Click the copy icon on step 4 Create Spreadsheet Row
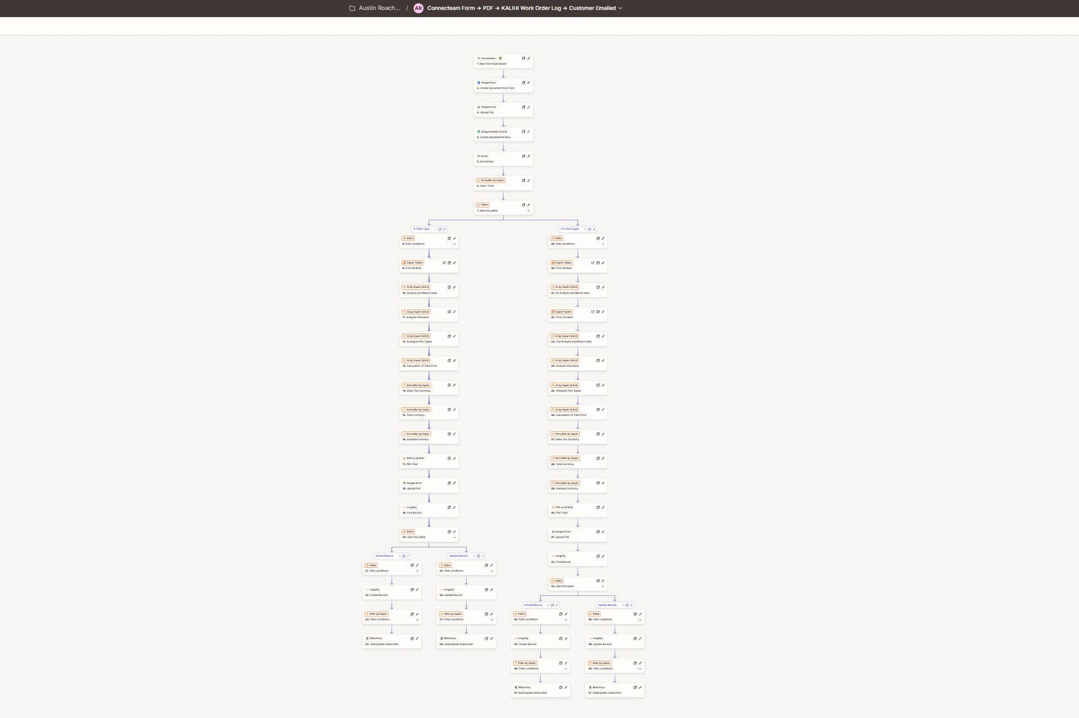 (x=523, y=131)
